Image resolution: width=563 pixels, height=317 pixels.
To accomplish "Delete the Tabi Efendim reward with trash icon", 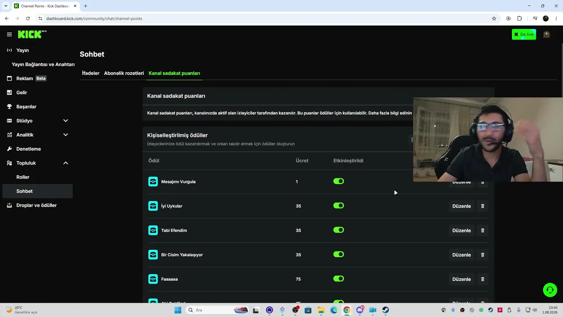I will click(x=483, y=230).
